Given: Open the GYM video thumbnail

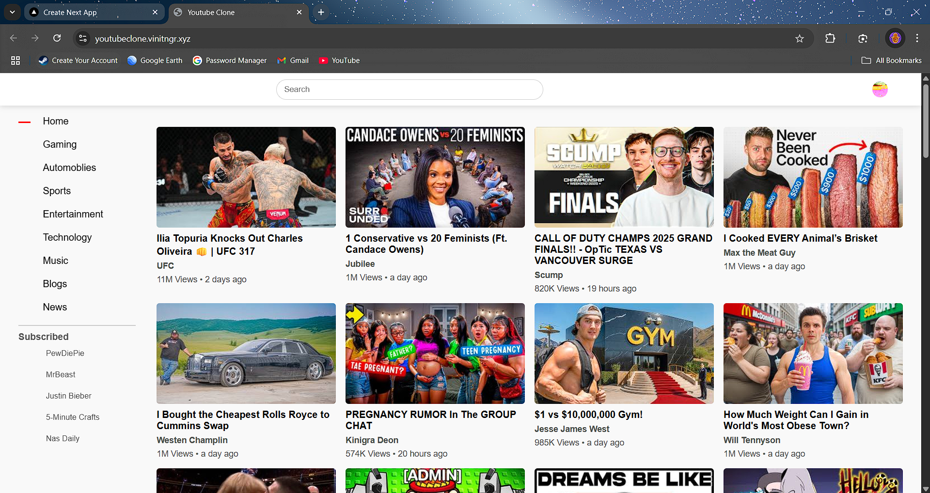Looking at the screenshot, I should point(624,354).
